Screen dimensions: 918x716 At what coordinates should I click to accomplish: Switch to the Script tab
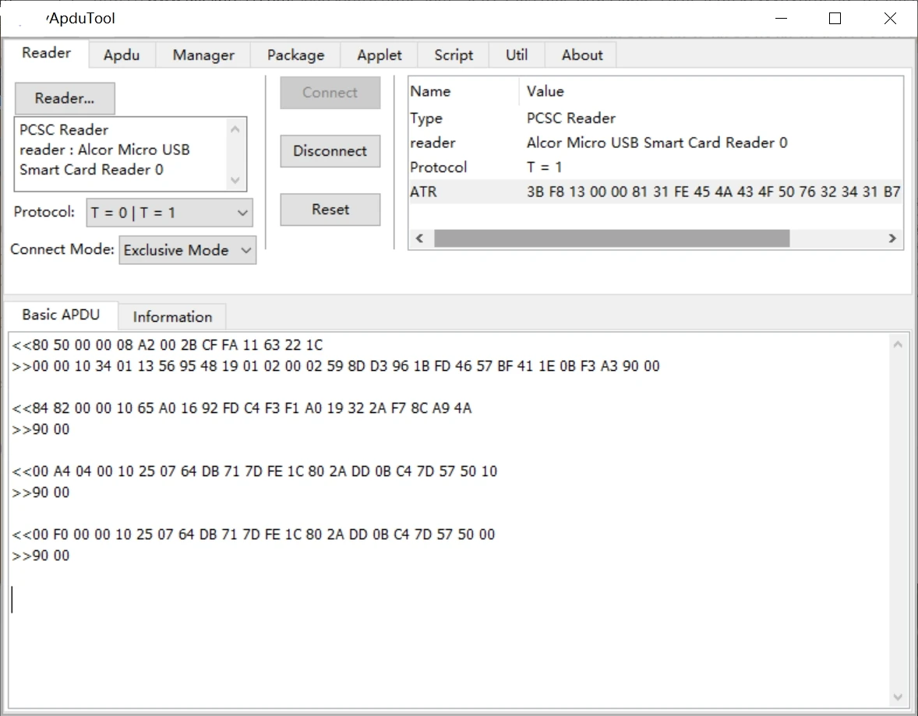pos(453,55)
